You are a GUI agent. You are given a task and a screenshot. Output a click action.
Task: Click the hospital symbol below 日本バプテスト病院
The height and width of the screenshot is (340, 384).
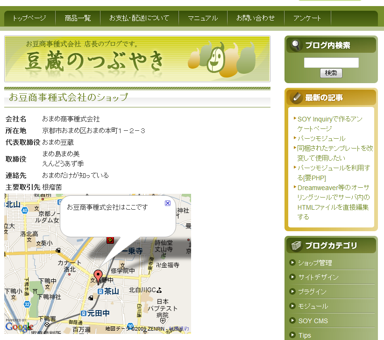click(163, 321)
